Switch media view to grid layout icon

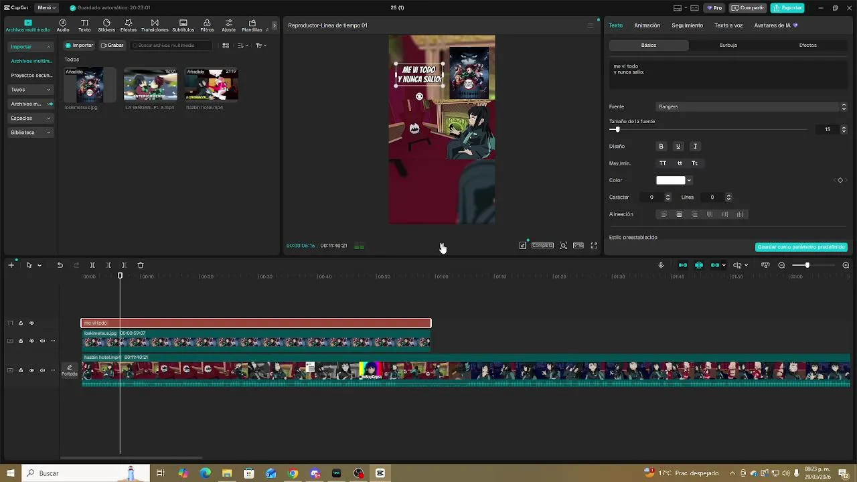(226, 46)
